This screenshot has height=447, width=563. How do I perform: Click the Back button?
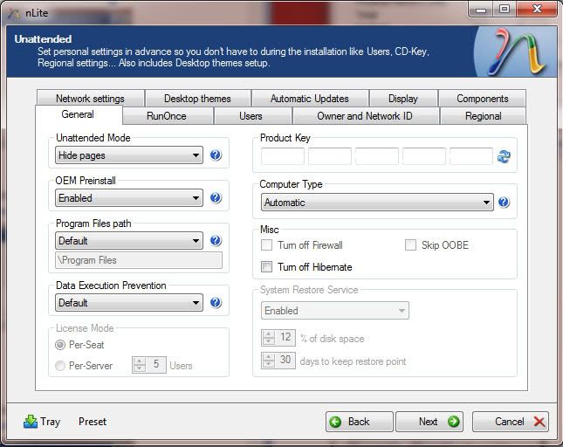[359, 422]
